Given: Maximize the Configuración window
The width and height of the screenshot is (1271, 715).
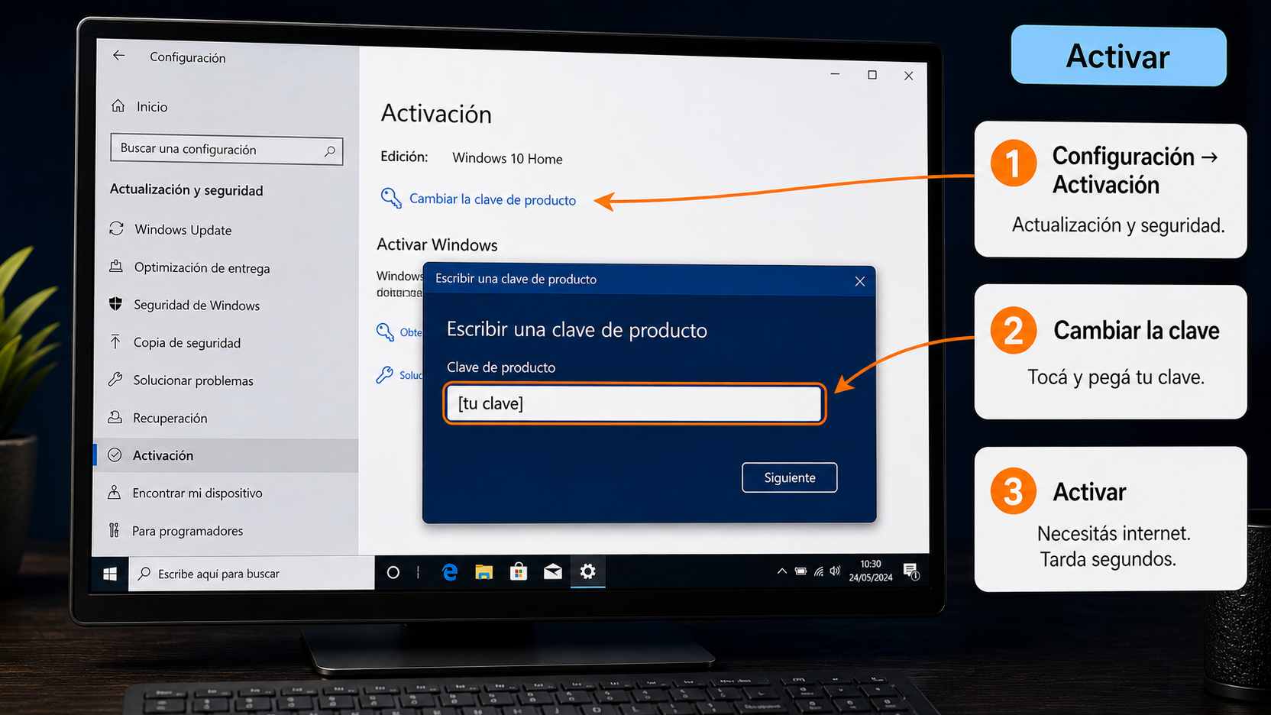Looking at the screenshot, I should 872,75.
